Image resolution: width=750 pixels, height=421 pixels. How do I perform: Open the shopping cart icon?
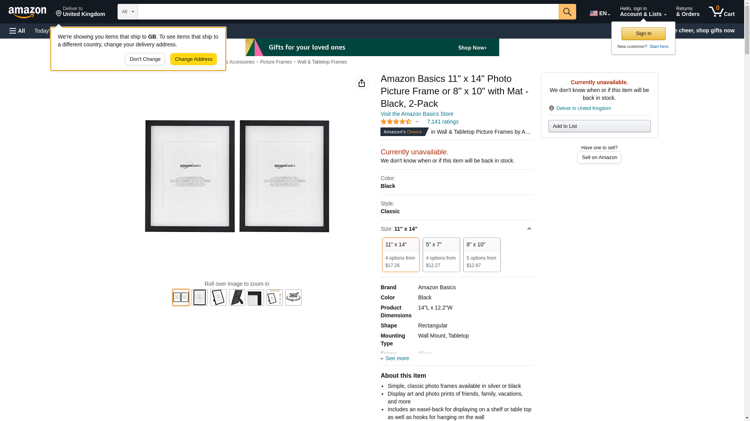coord(722,12)
